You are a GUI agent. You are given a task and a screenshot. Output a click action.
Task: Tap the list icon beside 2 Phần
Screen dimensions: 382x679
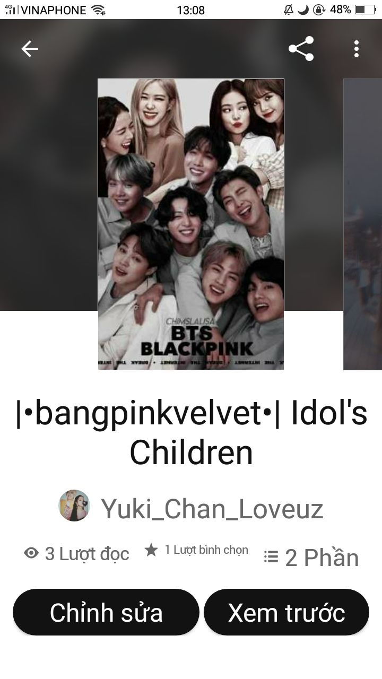[x=271, y=556]
